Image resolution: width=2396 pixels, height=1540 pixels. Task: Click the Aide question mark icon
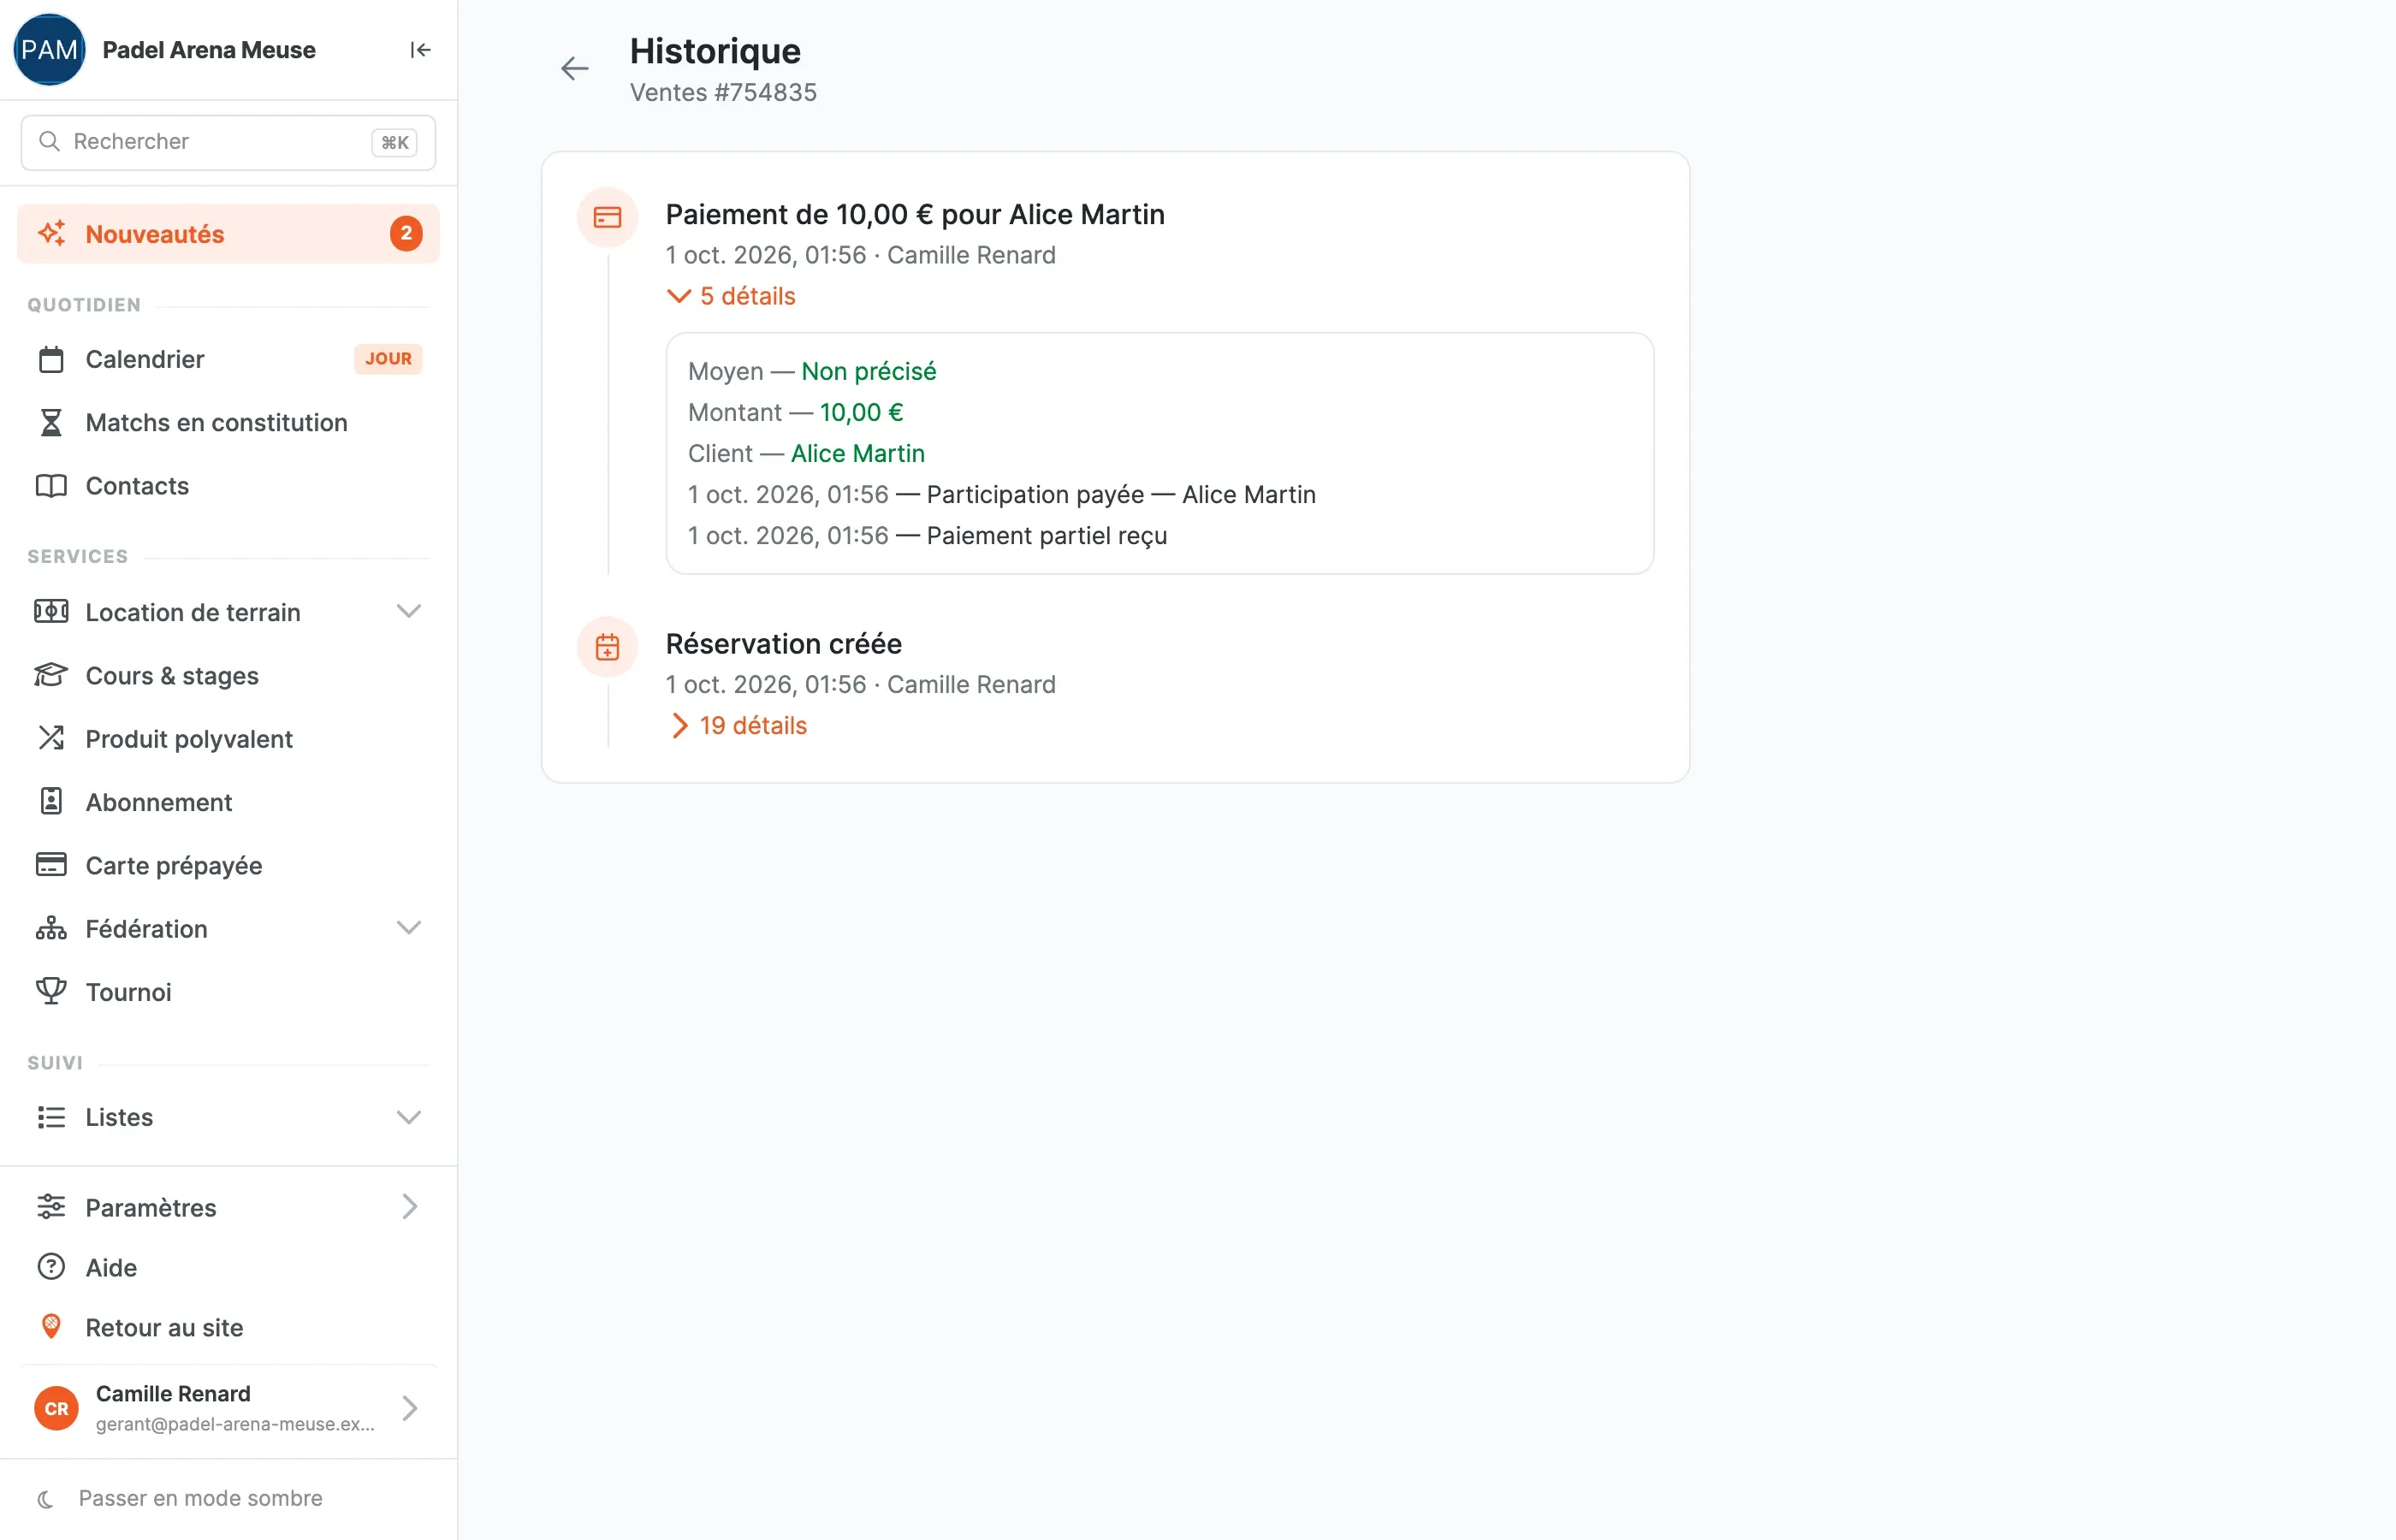[51, 1267]
